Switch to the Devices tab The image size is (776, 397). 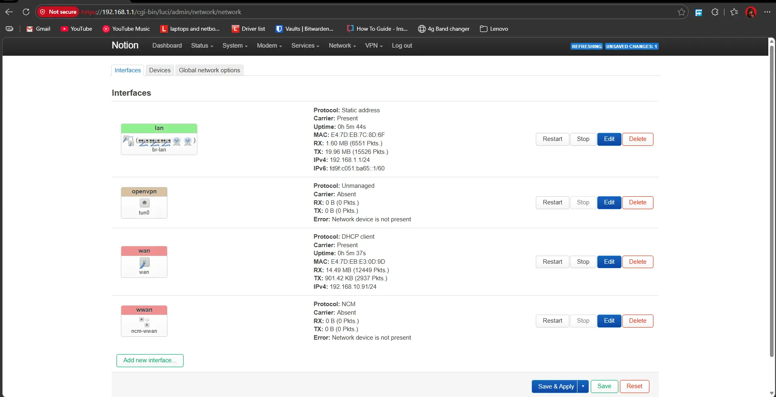tap(160, 70)
